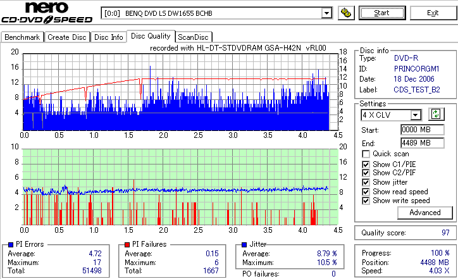Click the Progress value 100 %
The height and width of the screenshot is (279, 458).
[x=440, y=253]
